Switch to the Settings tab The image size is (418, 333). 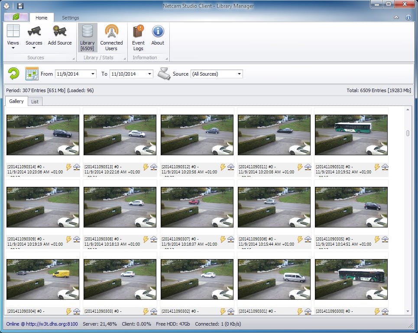[x=70, y=18]
